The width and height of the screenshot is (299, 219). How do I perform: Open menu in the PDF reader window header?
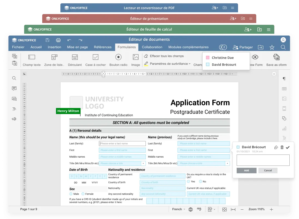(x=233, y=8)
